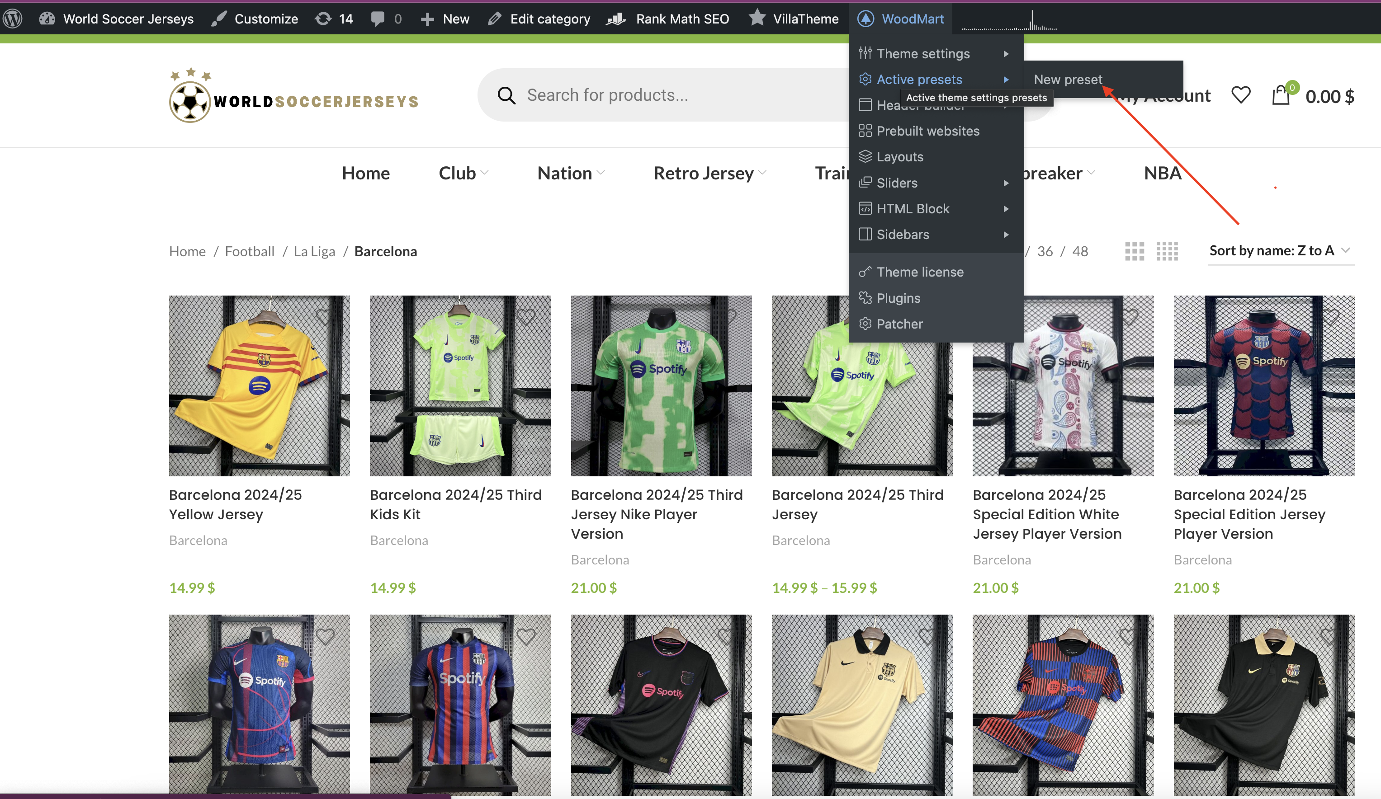Open the NBA navigation link
The width and height of the screenshot is (1381, 799).
[1162, 173]
